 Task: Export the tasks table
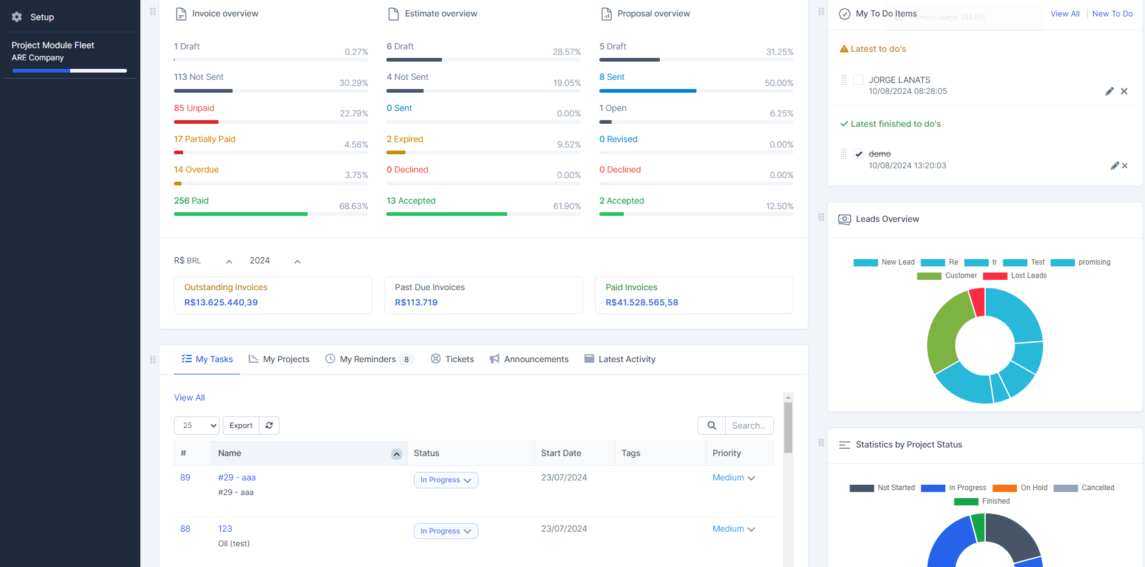(241, 426)
